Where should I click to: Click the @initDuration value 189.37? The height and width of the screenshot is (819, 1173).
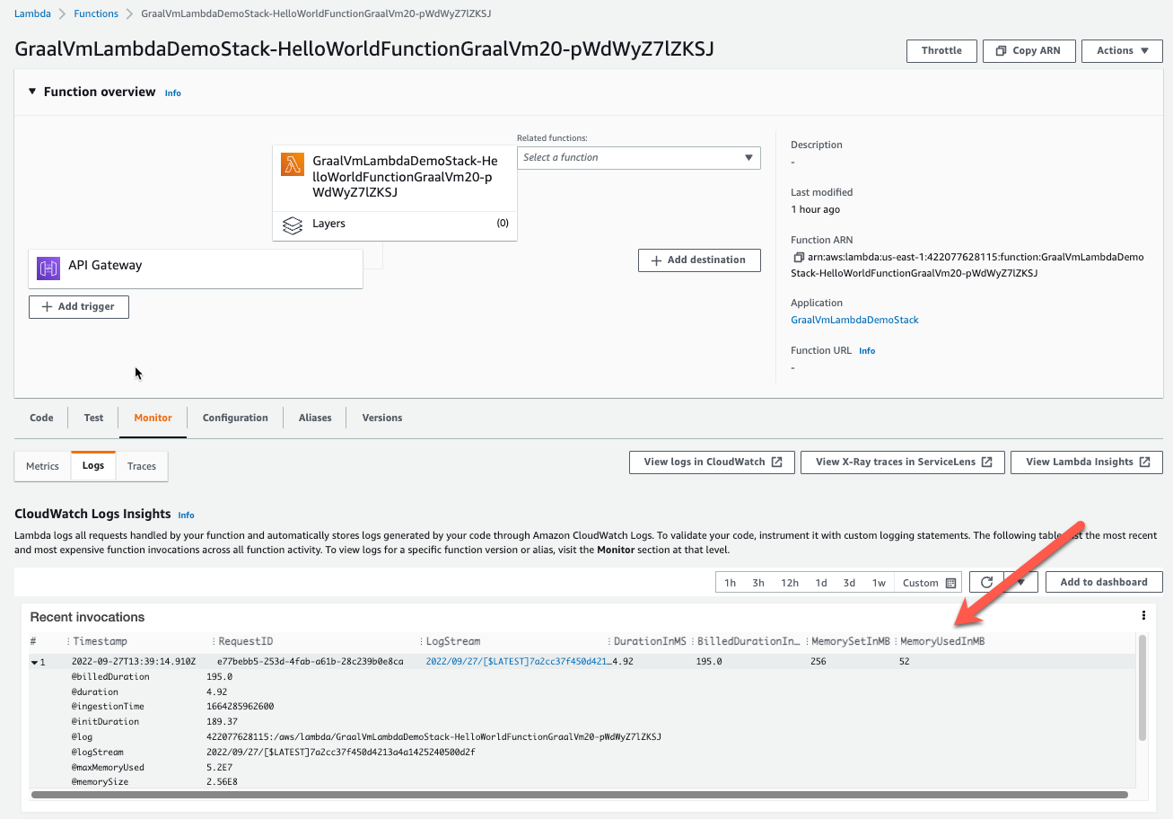pos(222,722)
